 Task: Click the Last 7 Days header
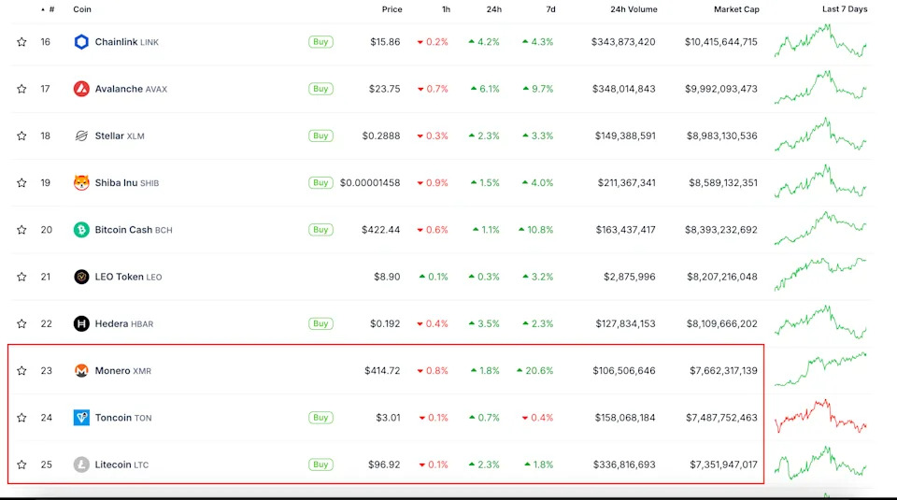[x=845, y=9]
